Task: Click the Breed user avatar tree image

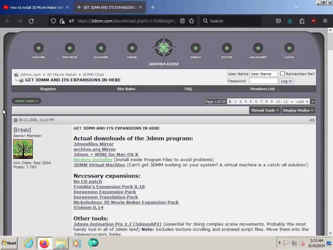Action: point(23,149)
